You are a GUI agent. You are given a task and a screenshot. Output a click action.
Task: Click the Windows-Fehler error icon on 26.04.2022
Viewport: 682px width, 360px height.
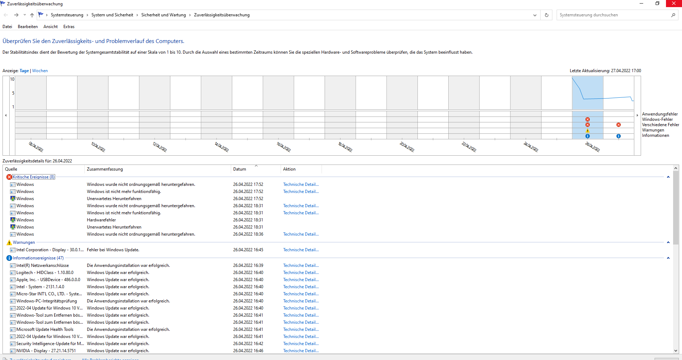coord(587,119)
